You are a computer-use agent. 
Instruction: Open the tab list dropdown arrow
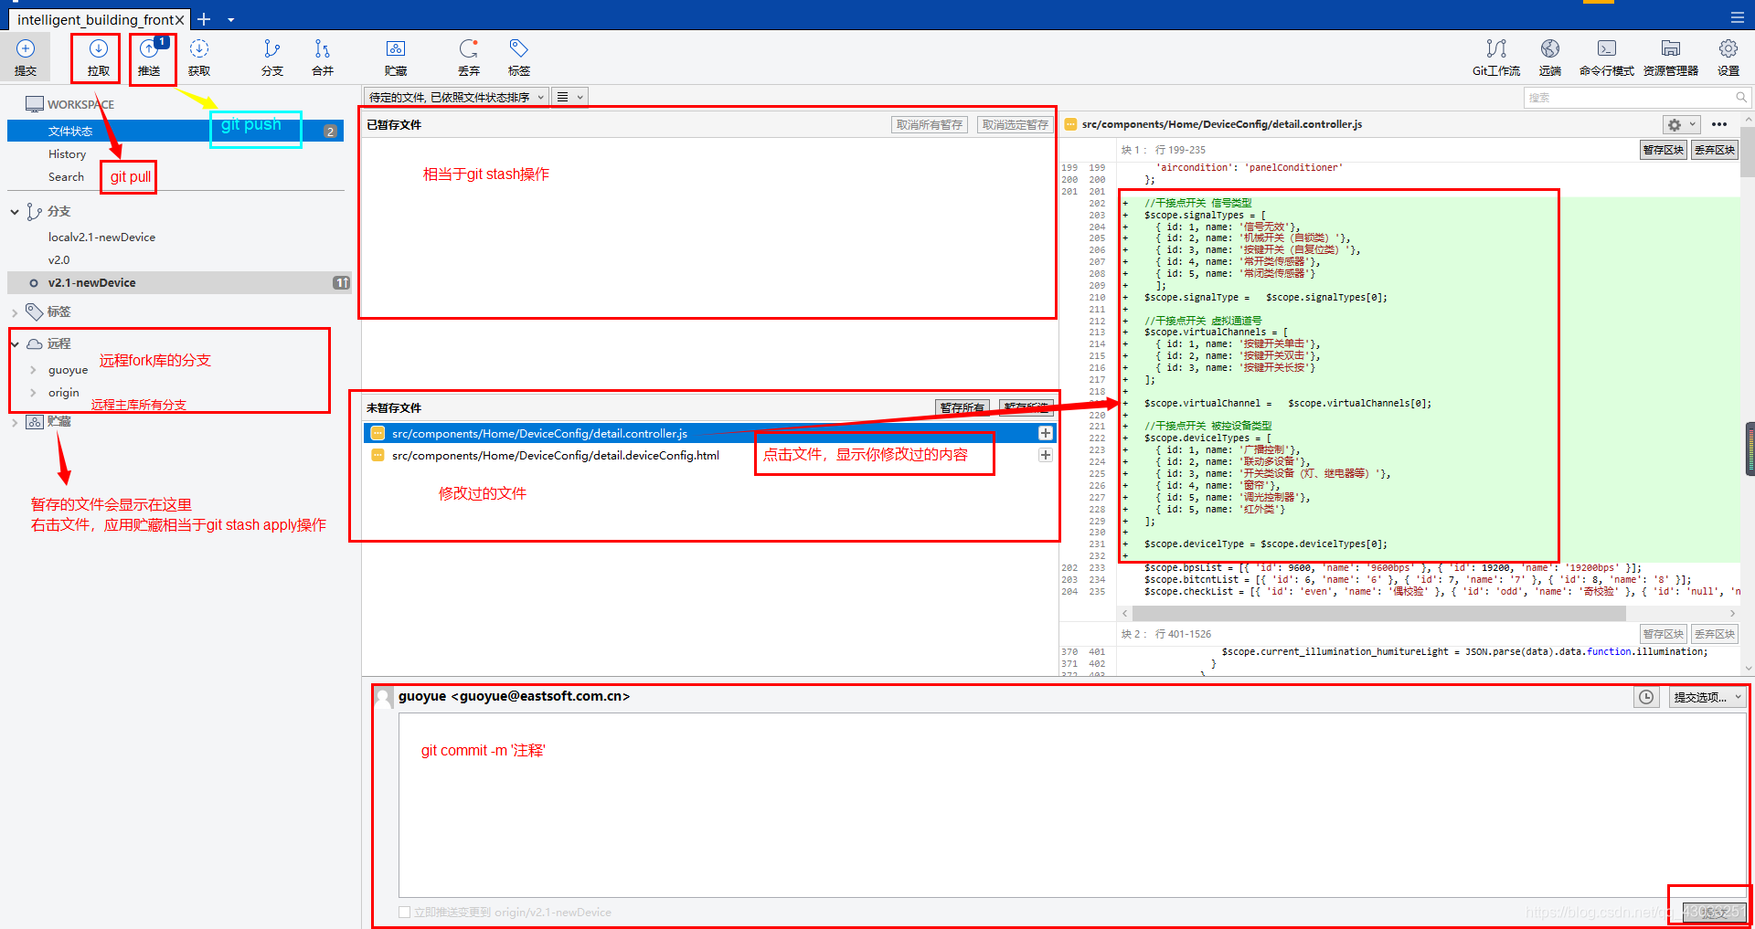[230, 19]
